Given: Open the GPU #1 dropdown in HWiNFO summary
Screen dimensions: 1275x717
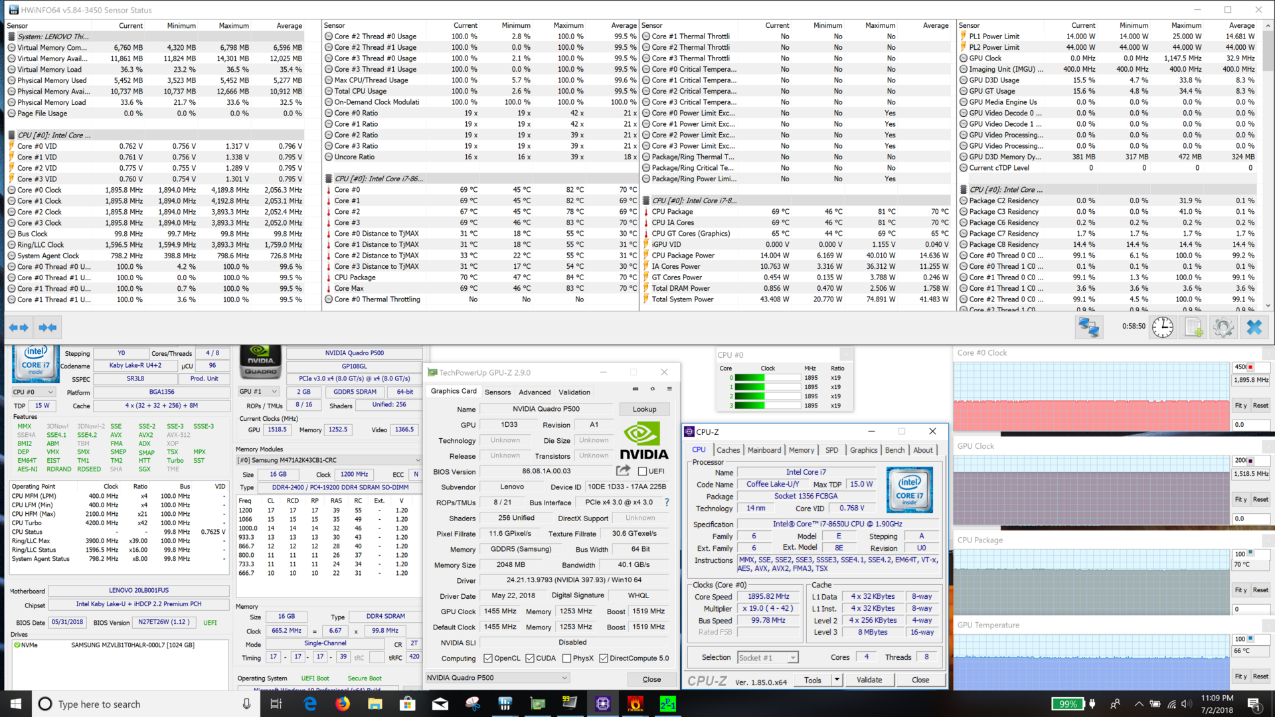Looking at the screenshot, I should 259,392.
